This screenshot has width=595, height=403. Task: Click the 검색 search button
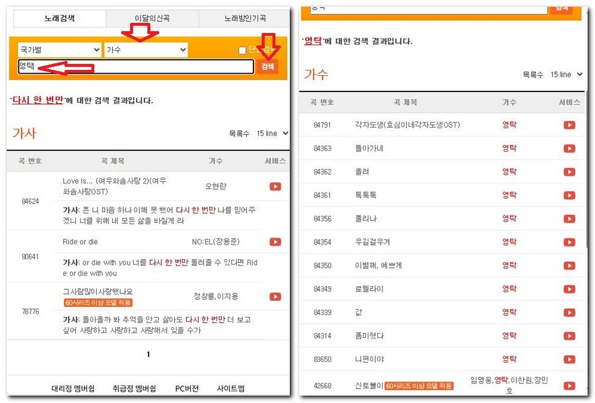(x=267, y=67)
